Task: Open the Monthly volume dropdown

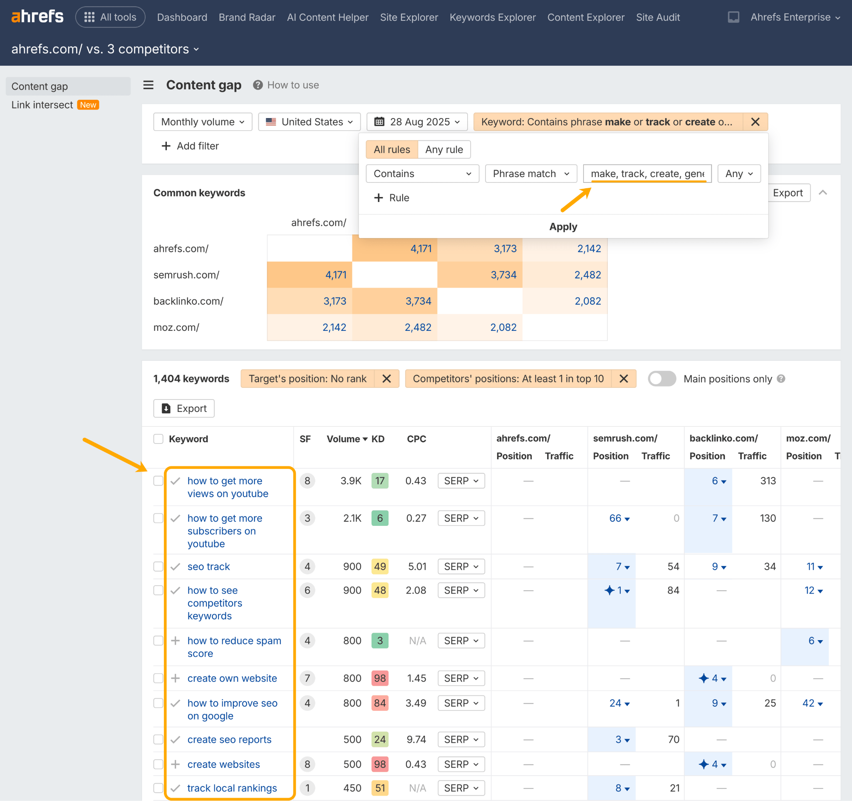Action: coord(202,122)
